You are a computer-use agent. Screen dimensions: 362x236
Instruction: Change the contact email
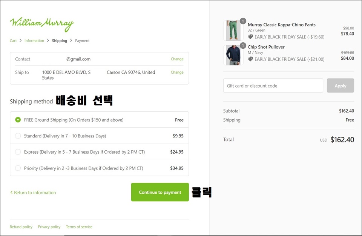point(177,59)
